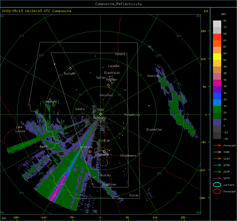Click the red forecast arrow legend icon
This screenshot has height=221, width=237.
pos(217,145)
